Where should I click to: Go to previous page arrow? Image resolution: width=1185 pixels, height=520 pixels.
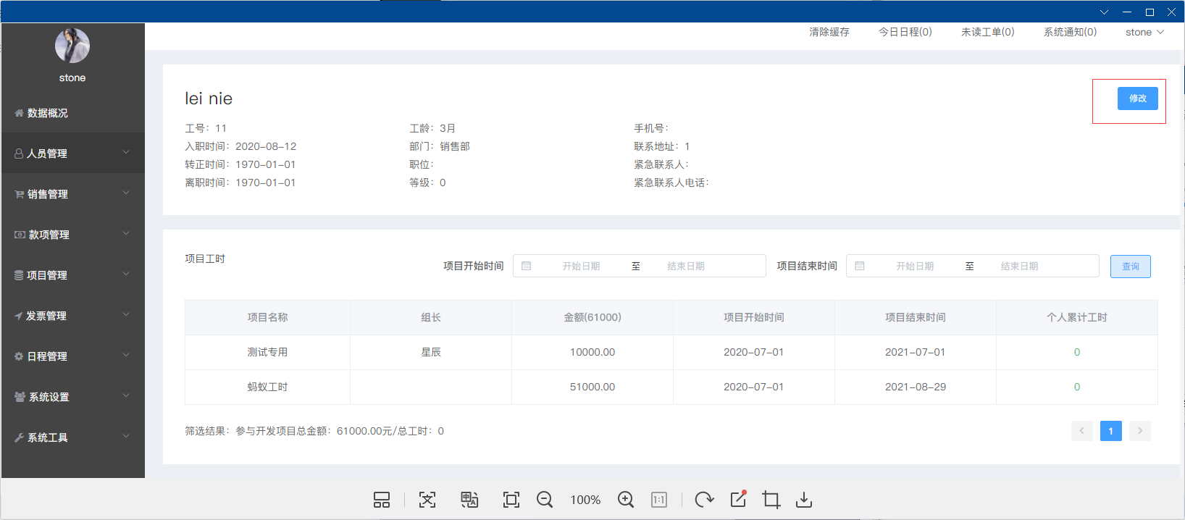coord(1082,431)
